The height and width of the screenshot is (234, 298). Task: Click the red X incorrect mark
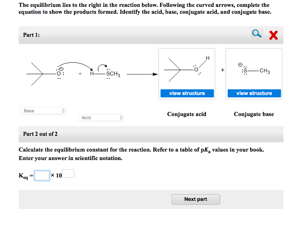[273, 36]
